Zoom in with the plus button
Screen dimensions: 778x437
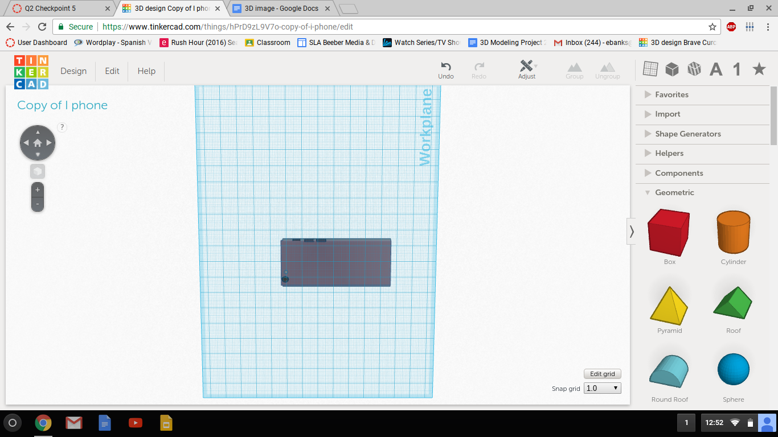[x=38, y=190]
